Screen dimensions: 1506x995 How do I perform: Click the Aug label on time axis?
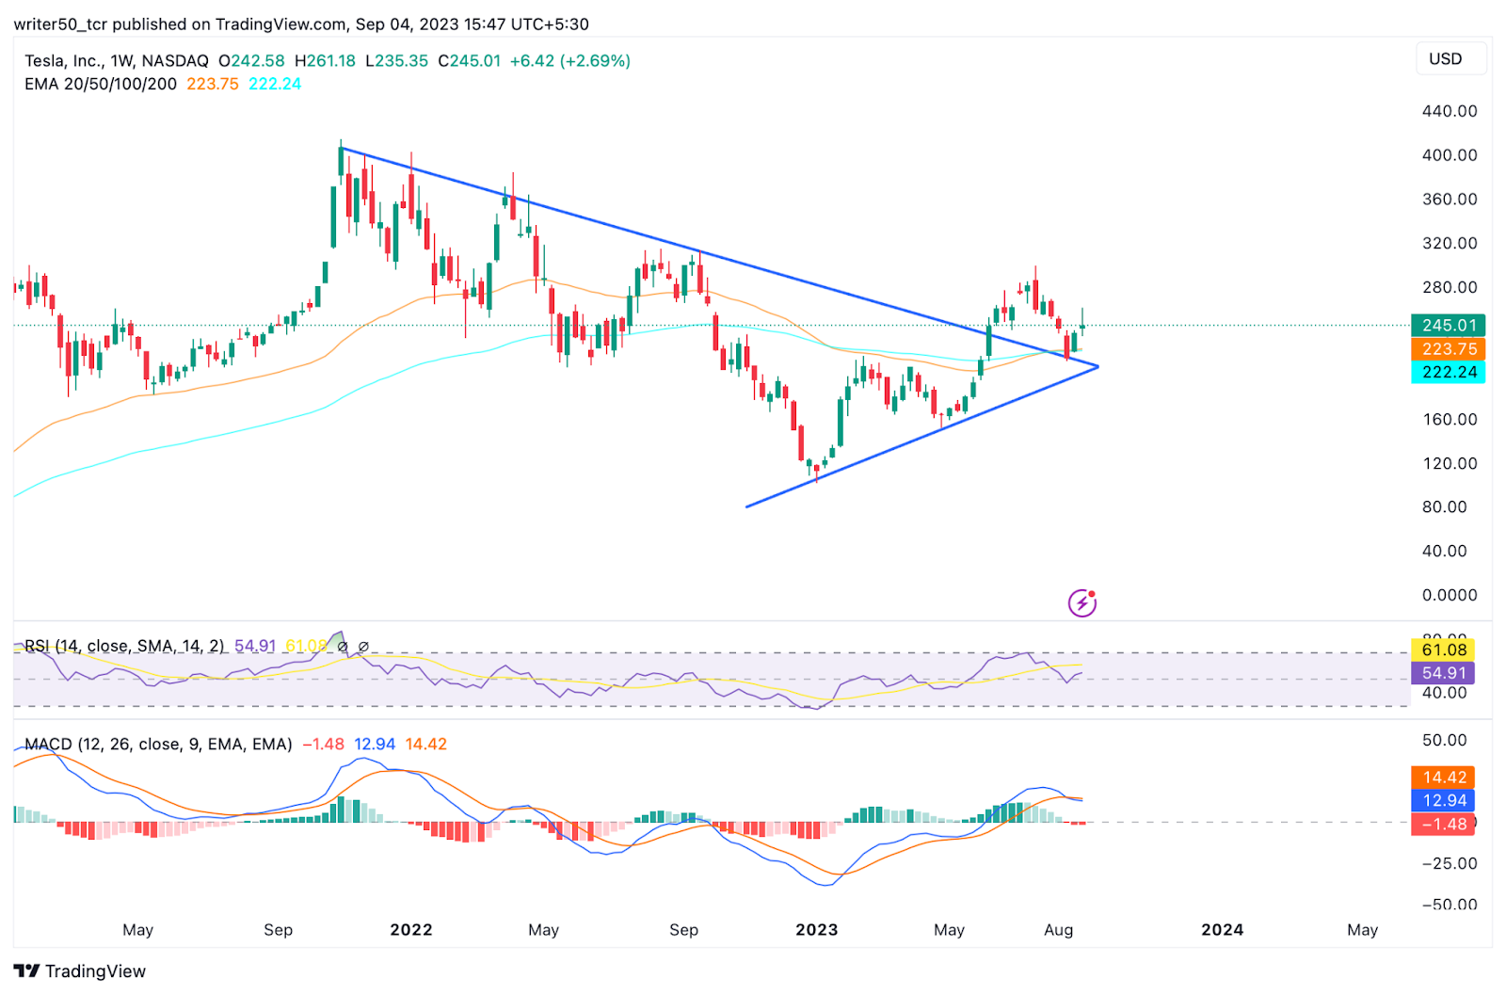[1059, 930]
